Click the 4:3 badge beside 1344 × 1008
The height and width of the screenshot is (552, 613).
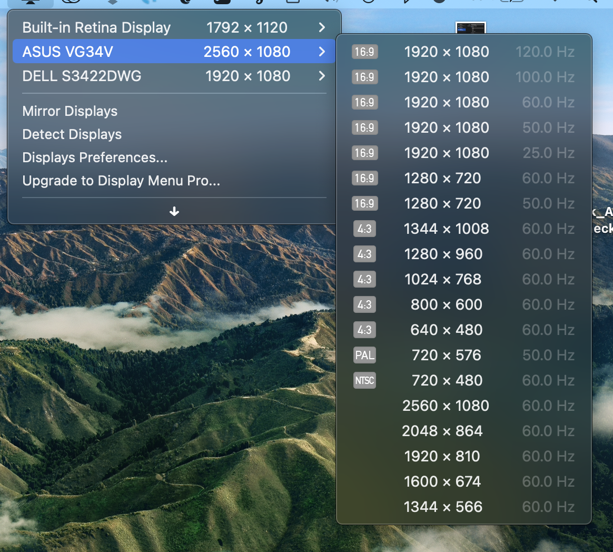pos(365,229)
